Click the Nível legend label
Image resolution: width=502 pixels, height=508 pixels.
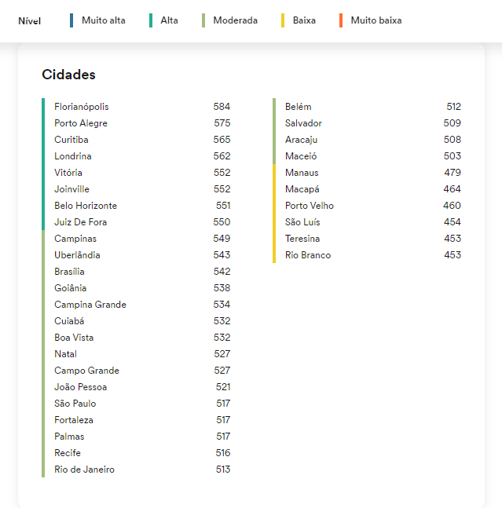click(x=30, y=20)
